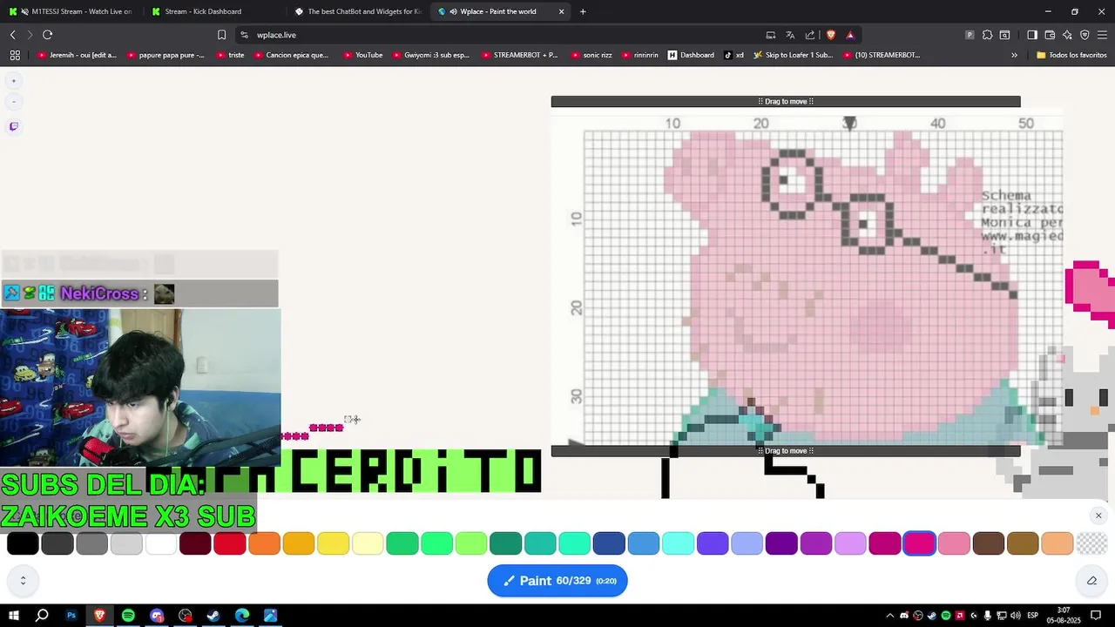Image resolution: width=1115 pixels, height=627 pixels.
Task: Open Brave Shields lion icon
Action: tap(830, 35)
